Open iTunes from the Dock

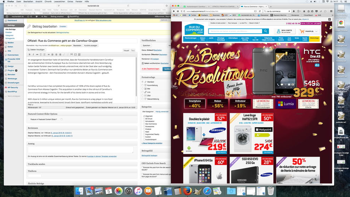[138, 191]
